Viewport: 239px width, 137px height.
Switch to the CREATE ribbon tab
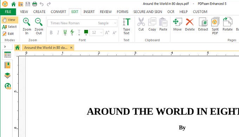pyautogui.click(x=39, y=12)
